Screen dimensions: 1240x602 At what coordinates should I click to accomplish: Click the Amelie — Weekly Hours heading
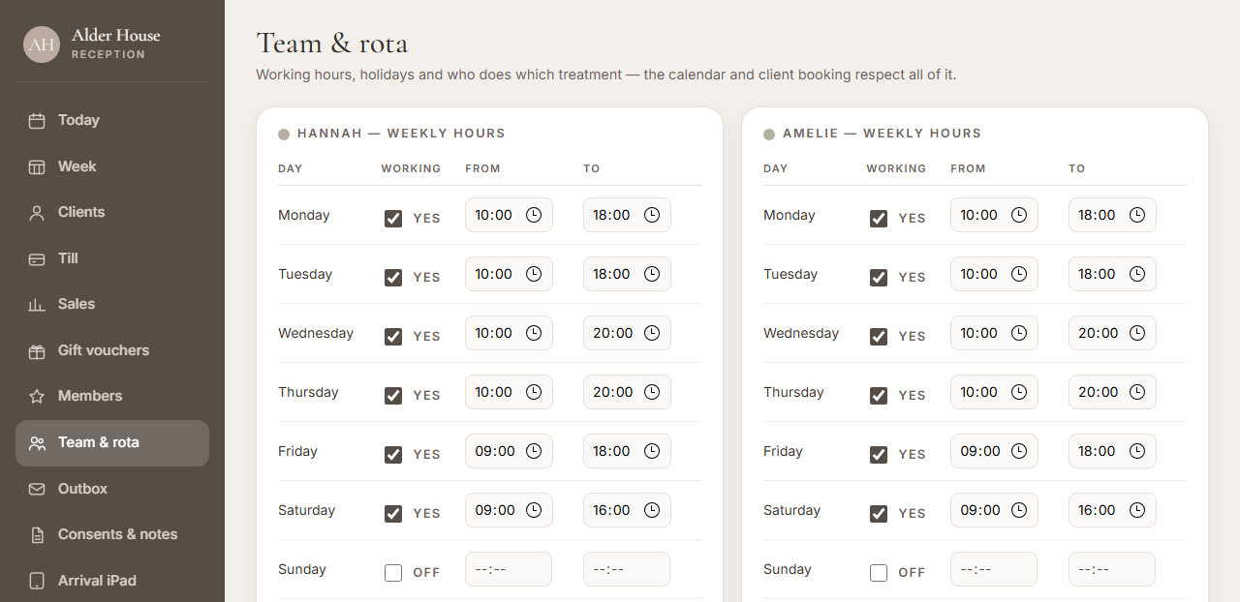[883, 134]
